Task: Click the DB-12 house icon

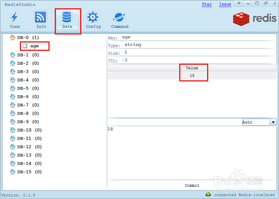Action: click(x=13, y=146)
